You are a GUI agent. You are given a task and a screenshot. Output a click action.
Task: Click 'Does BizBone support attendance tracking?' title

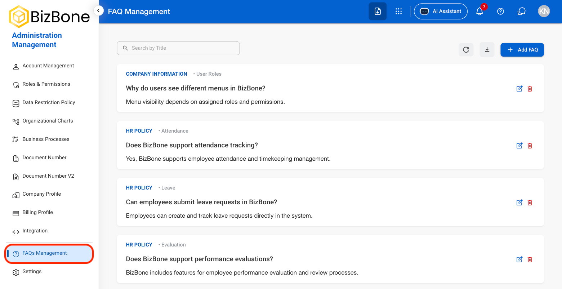192,145
